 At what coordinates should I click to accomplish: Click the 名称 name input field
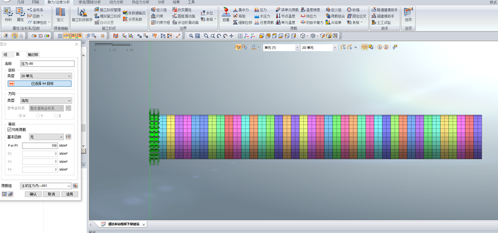pos(47,64)
